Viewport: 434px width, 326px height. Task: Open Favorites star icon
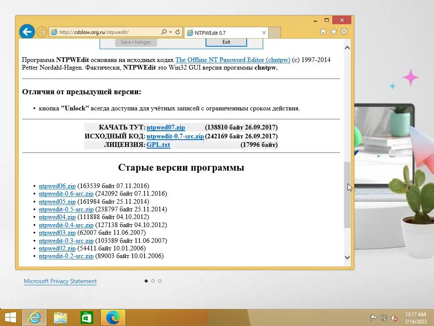click(334, 31)
